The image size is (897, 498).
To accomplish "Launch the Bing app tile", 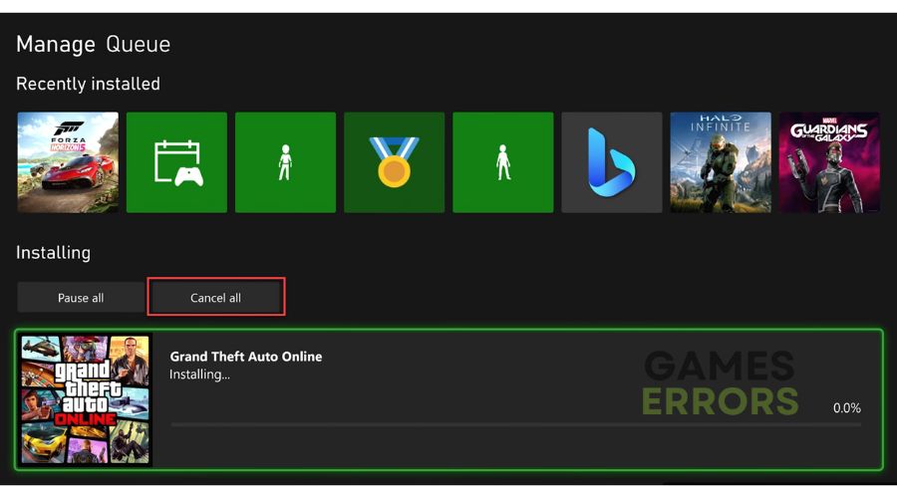I will pyautogui.click(x=612, y=162).
